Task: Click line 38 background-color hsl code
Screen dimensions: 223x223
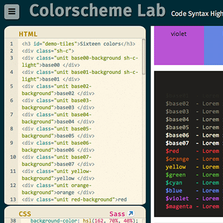Action: (x=84, y=221)
